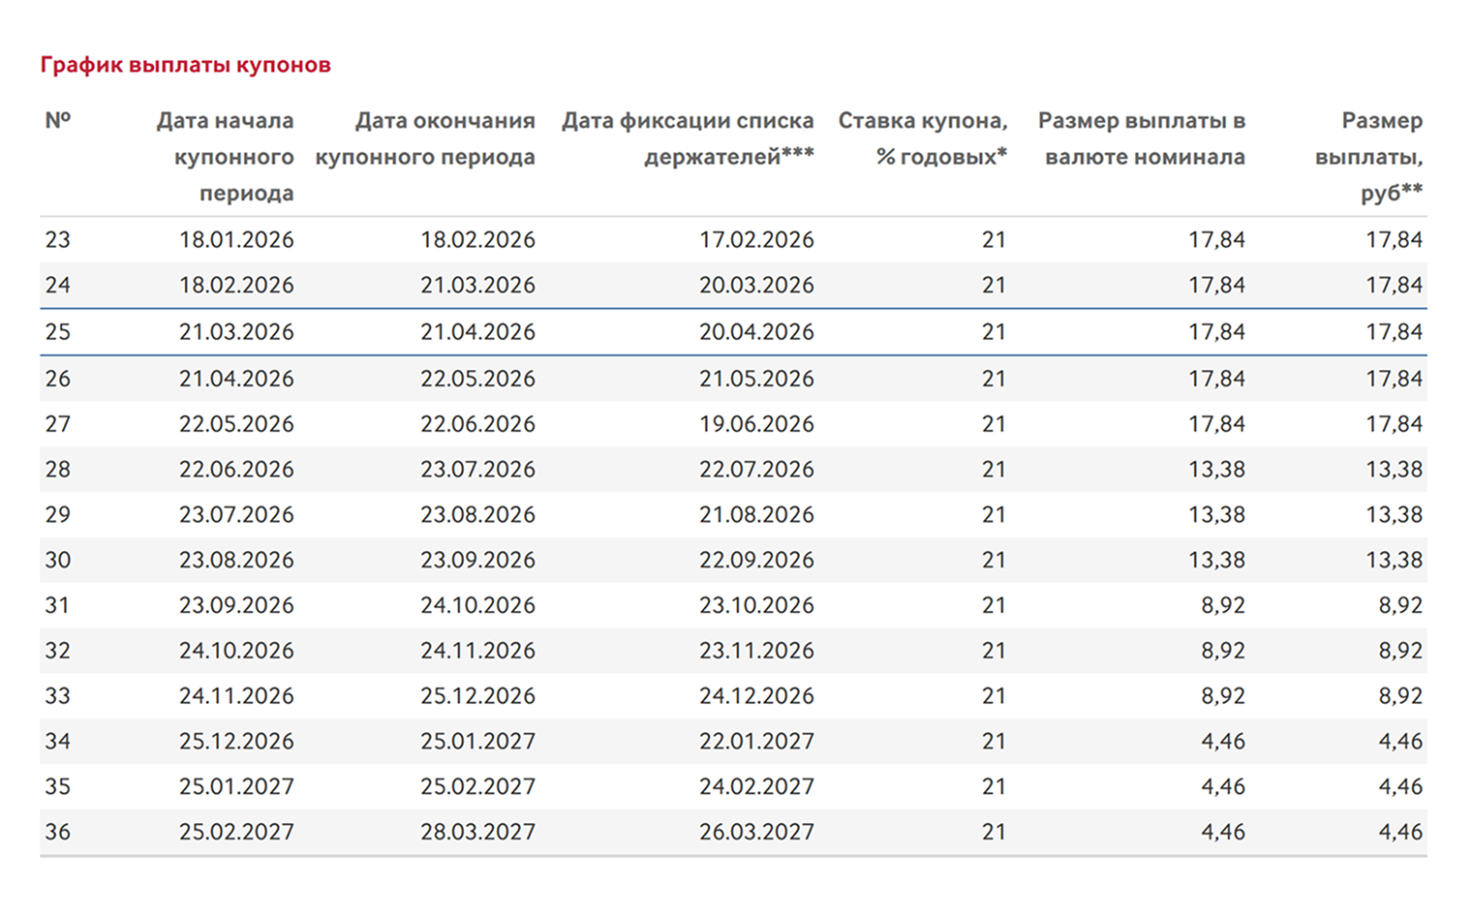Click record date 20.03.2026
This screenshot has height=916, width=1472.
756,286
